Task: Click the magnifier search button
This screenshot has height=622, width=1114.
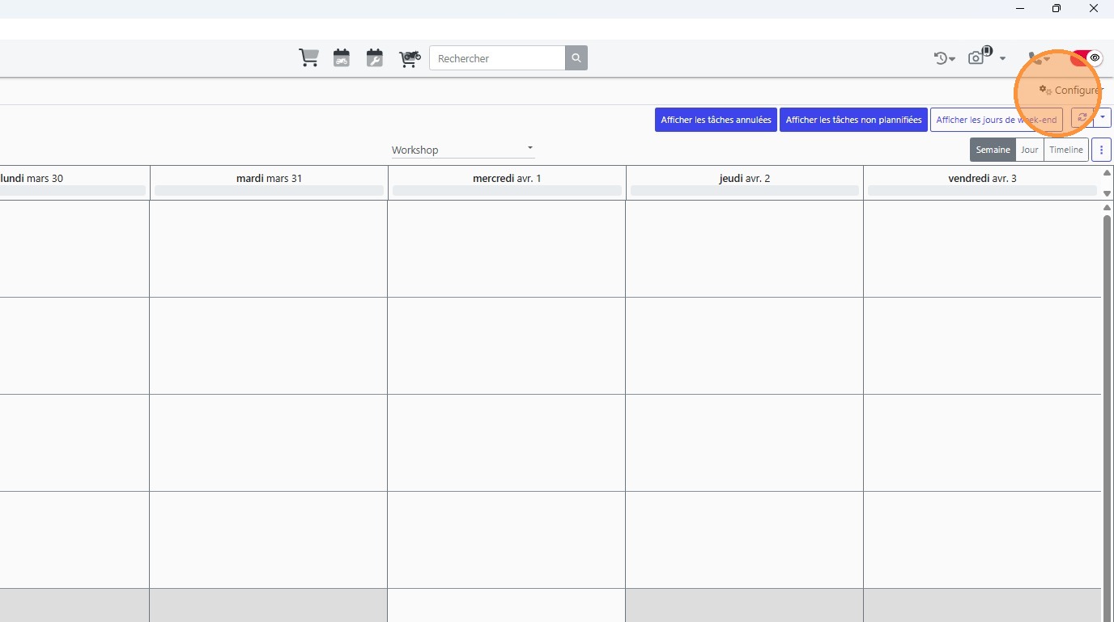Action: 576,58
